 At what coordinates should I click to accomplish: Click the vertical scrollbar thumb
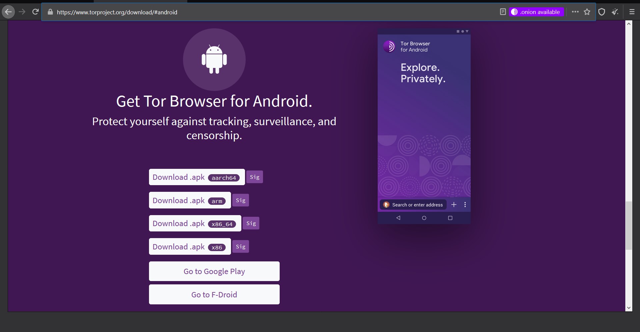(x=629, y=225)
